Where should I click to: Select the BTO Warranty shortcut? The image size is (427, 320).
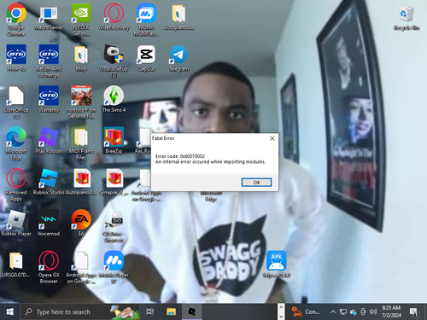(49, 99)
